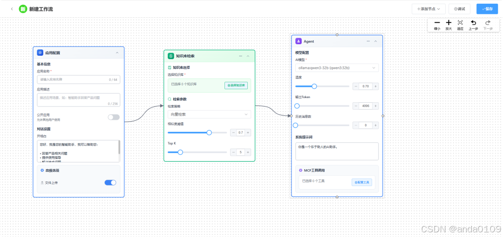Screen dimensions: 503x237
Task: Collapse the 应用配置 node
Action: pyautogui.click(x=117, y=53)
